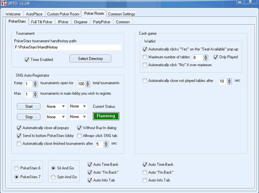Image resolution: width=259 pixels, height=193 pixels.
Task: Click the total tournaments value field showing 100
Action: click(x=81, y=84)
